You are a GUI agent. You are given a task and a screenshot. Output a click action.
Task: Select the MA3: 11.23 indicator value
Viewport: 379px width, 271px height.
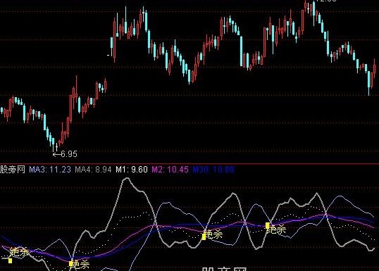(x=50, y=170)
